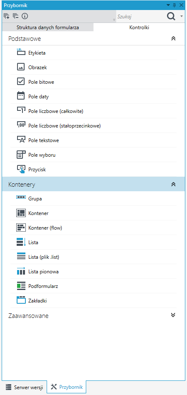This screenshot has height=395, width=187.
Task: Click the Podformularz text label
Action: click(43, 286)
